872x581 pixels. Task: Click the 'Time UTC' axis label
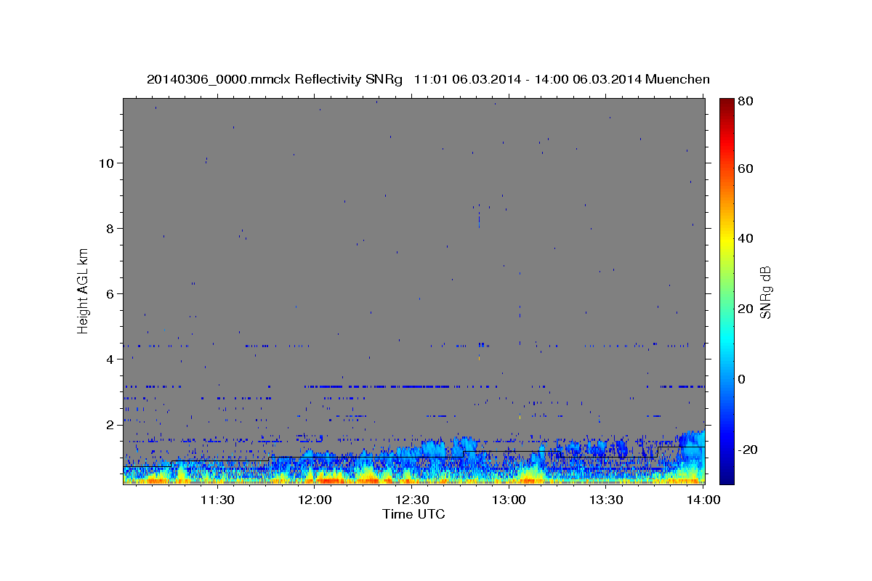pos(413,514)
